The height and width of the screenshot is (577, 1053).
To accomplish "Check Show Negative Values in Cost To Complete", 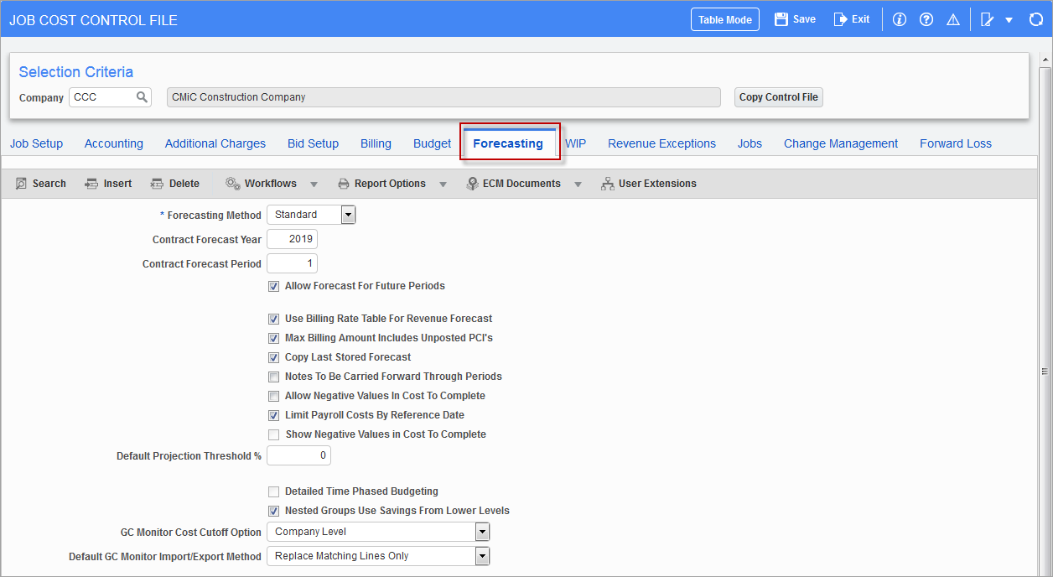I will click(274, 434).
